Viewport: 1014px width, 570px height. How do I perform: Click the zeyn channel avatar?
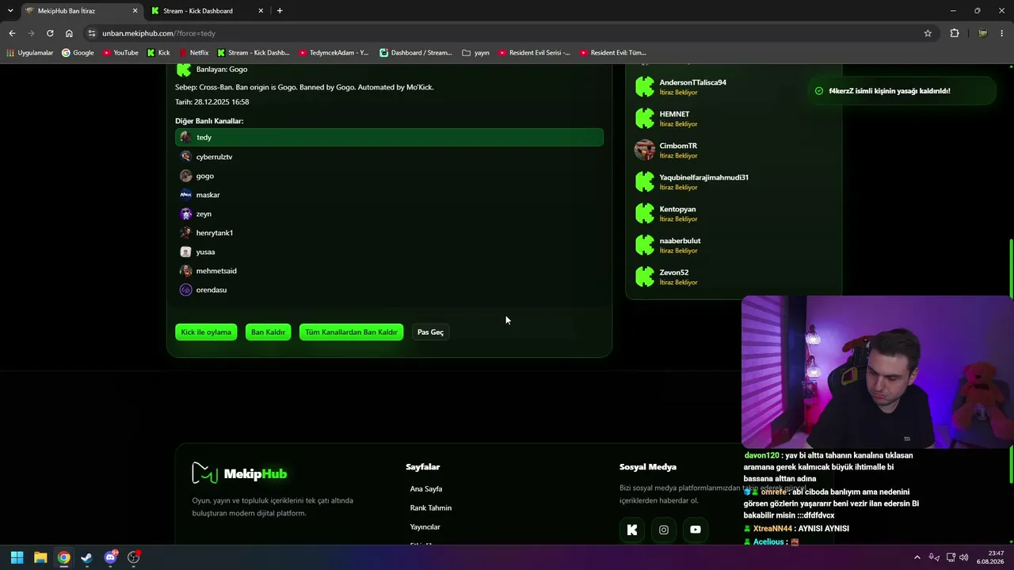(x=185, y=214)
